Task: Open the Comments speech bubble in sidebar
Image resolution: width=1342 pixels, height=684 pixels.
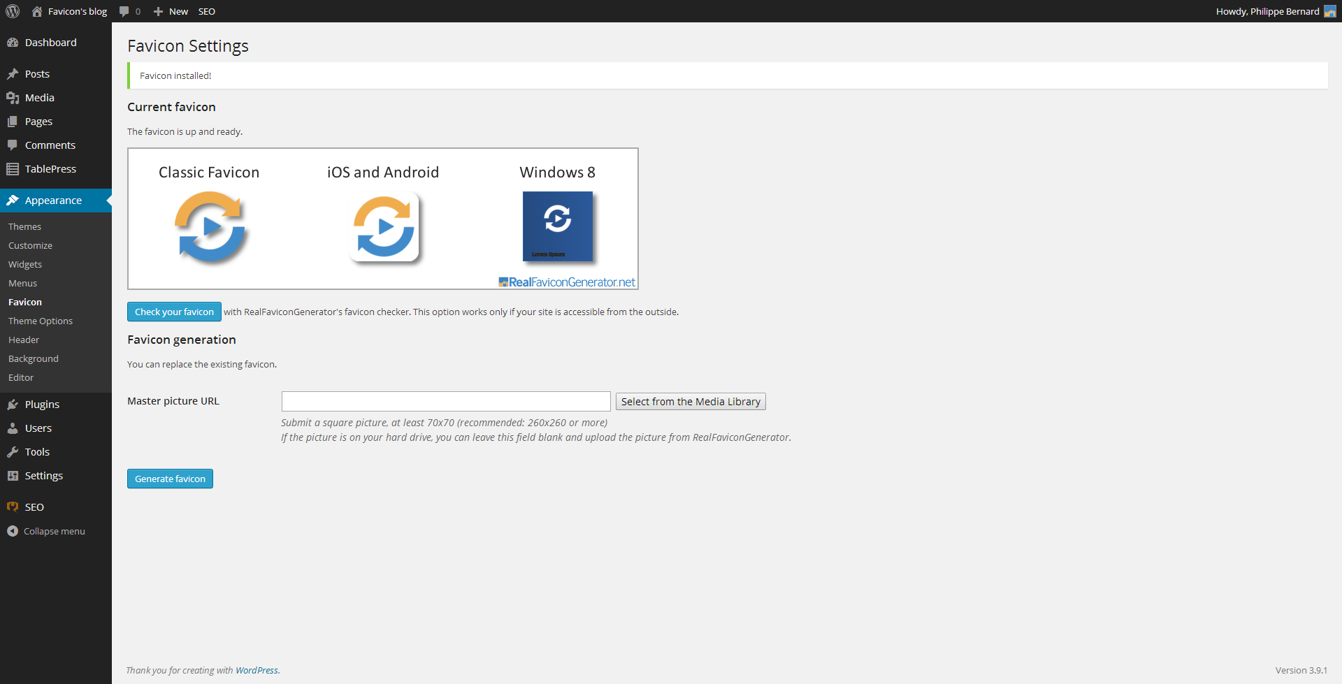Action: coord(13,145)
